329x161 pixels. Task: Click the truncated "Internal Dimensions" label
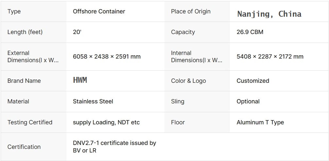tap(196, 57)
